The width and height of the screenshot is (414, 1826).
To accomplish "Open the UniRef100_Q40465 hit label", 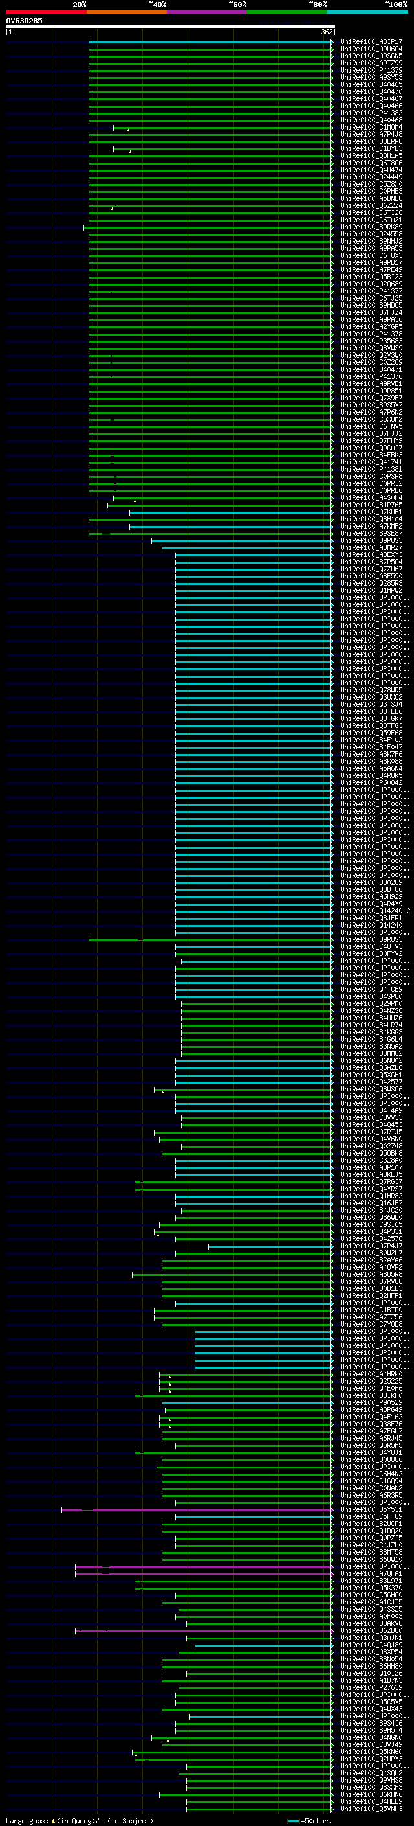I will pyautogui.click(x=371, y=84).
